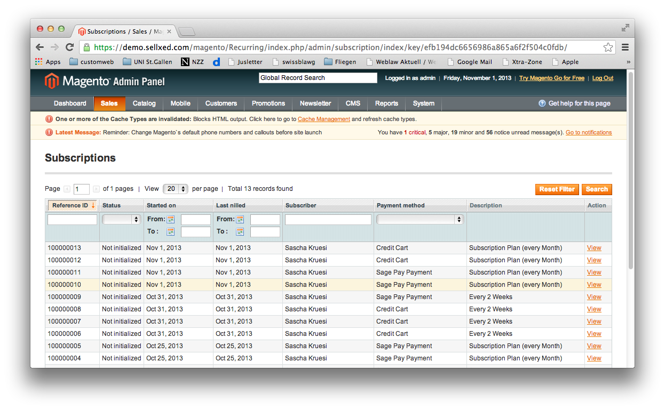Enter fullscreen with window expand icon
Screen dimensions: 665x410
point(626,28)
